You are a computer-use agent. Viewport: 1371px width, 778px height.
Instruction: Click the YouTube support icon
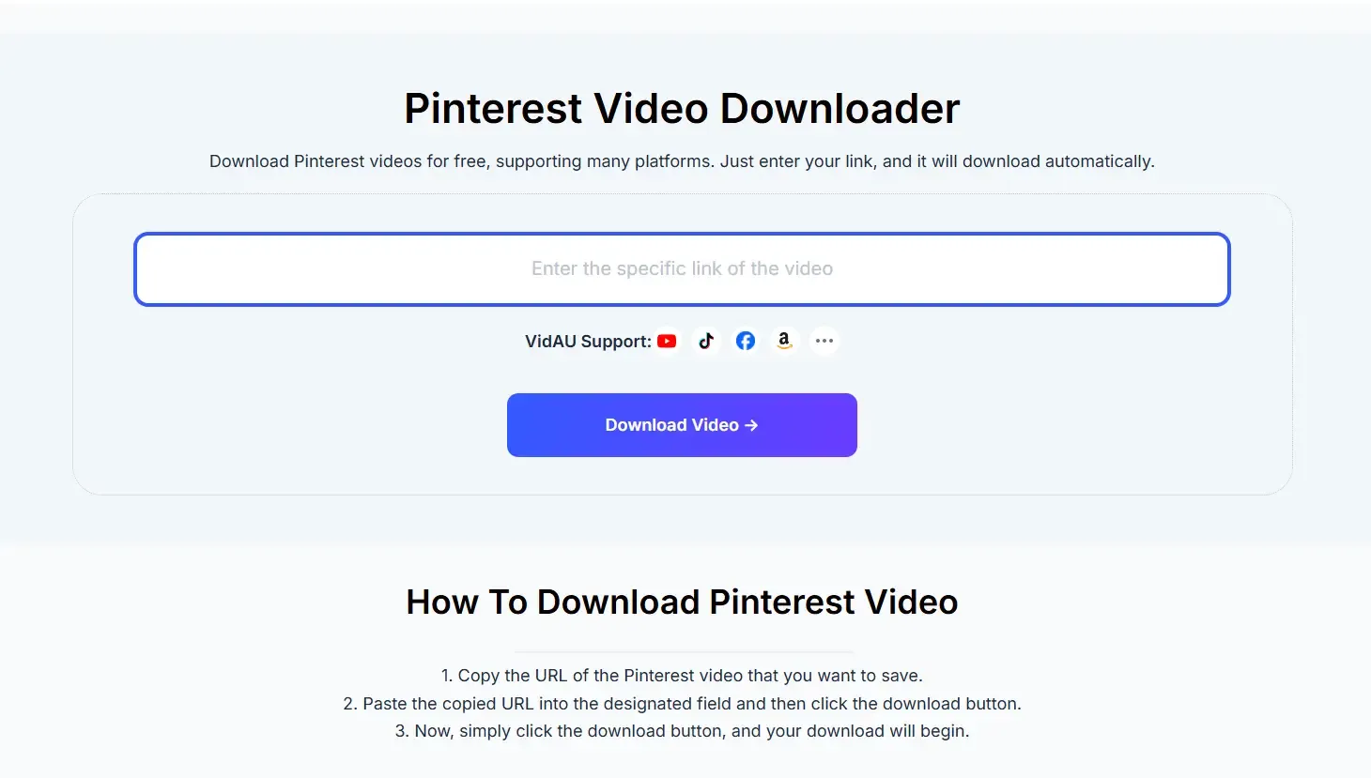667,341
